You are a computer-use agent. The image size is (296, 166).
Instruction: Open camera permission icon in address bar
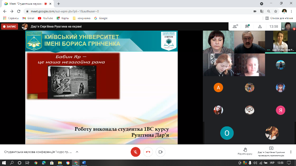coord(255,11)
